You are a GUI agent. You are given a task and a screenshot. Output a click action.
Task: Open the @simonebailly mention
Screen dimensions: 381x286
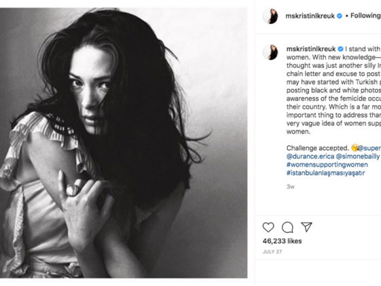coord(357,156)
